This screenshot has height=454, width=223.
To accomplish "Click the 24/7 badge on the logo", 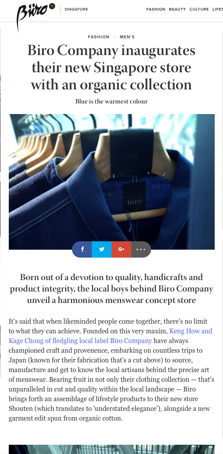I will [52, 5].
